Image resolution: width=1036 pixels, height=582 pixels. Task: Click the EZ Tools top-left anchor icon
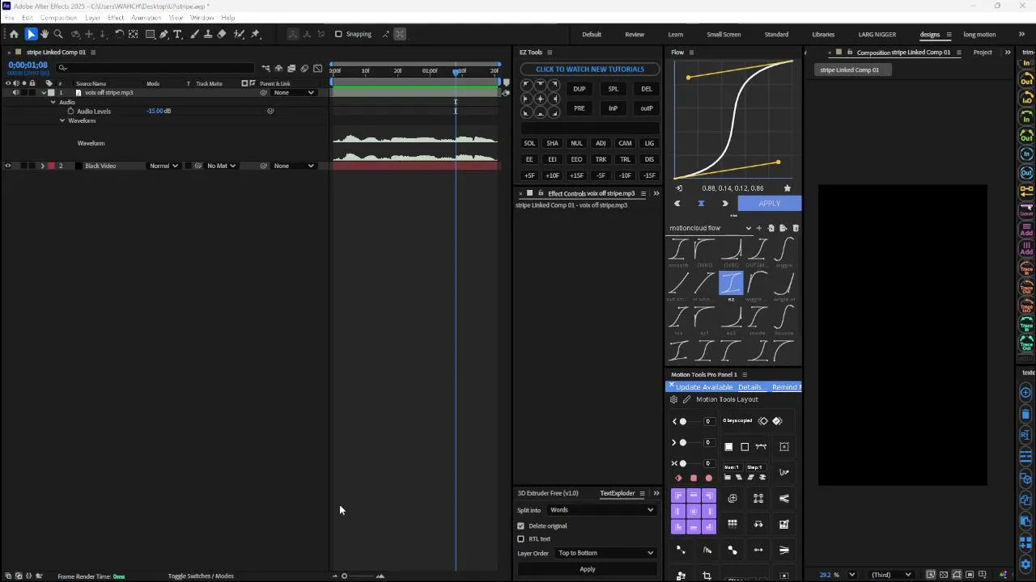tap(526, 85)
